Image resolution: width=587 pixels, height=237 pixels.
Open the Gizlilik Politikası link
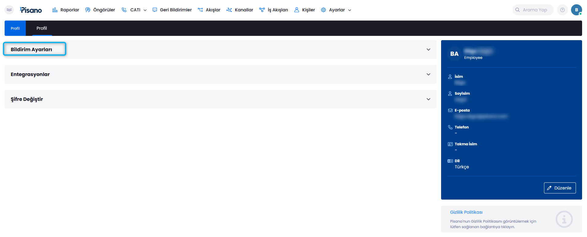[466, 212]
